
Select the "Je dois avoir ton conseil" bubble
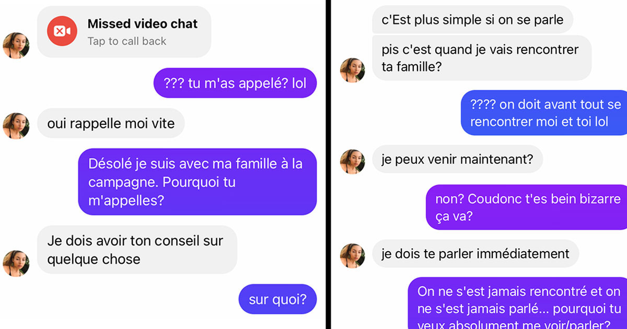[x=137, y=250]
